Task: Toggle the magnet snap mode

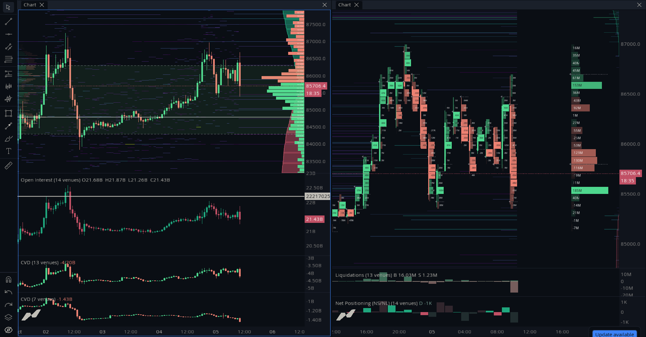Action: (x=8, y=279)
